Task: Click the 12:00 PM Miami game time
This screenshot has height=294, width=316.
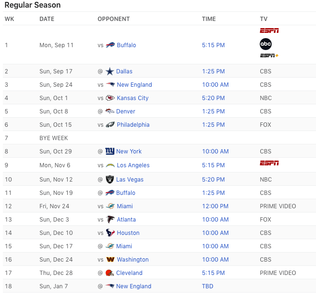Action: click(215, 206)
